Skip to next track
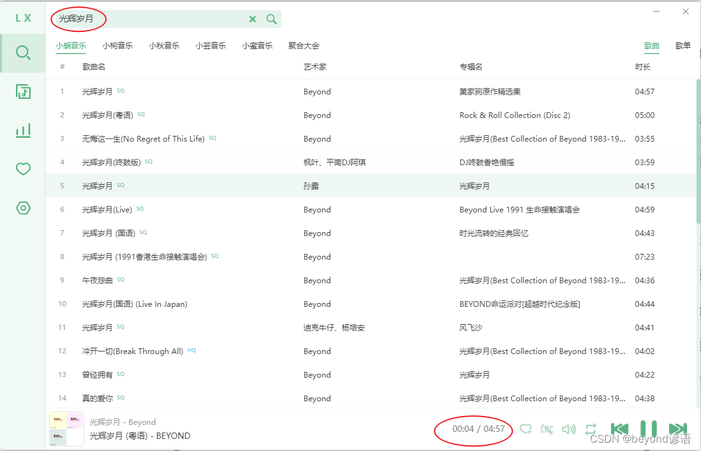Viewport: 701px width, 451px height. (x=678, y=429)
